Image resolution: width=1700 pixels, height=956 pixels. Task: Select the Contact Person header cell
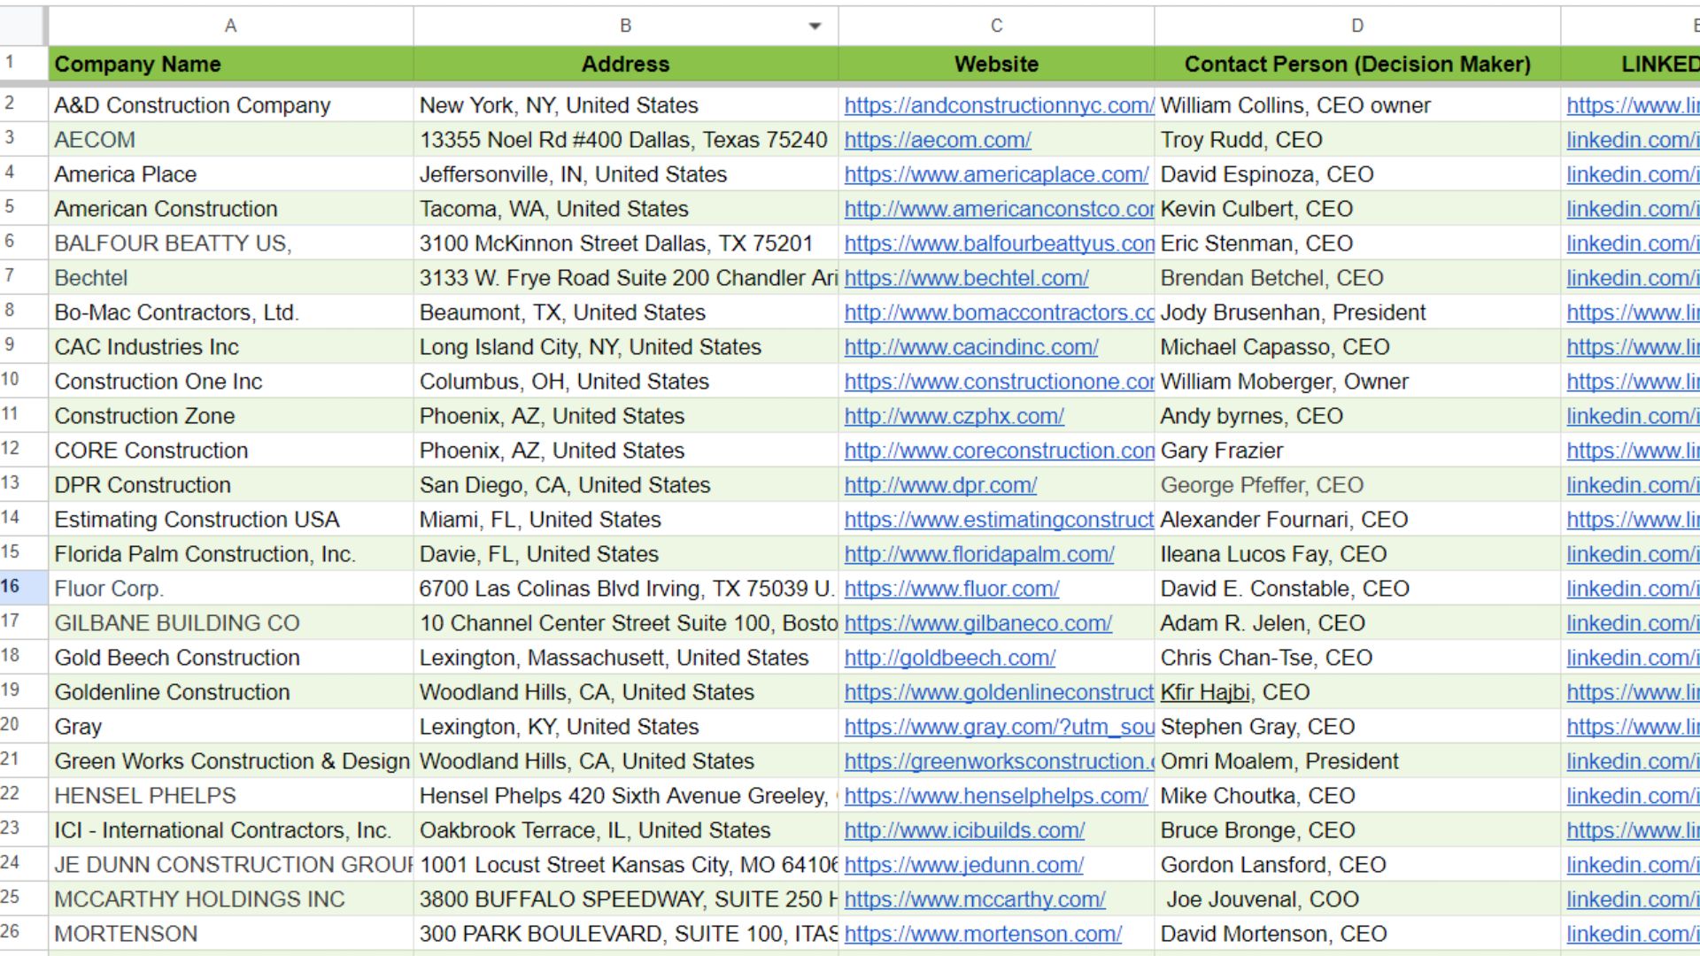tap(1356, 64)
